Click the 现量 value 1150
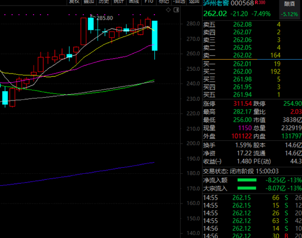 (245, 128)
